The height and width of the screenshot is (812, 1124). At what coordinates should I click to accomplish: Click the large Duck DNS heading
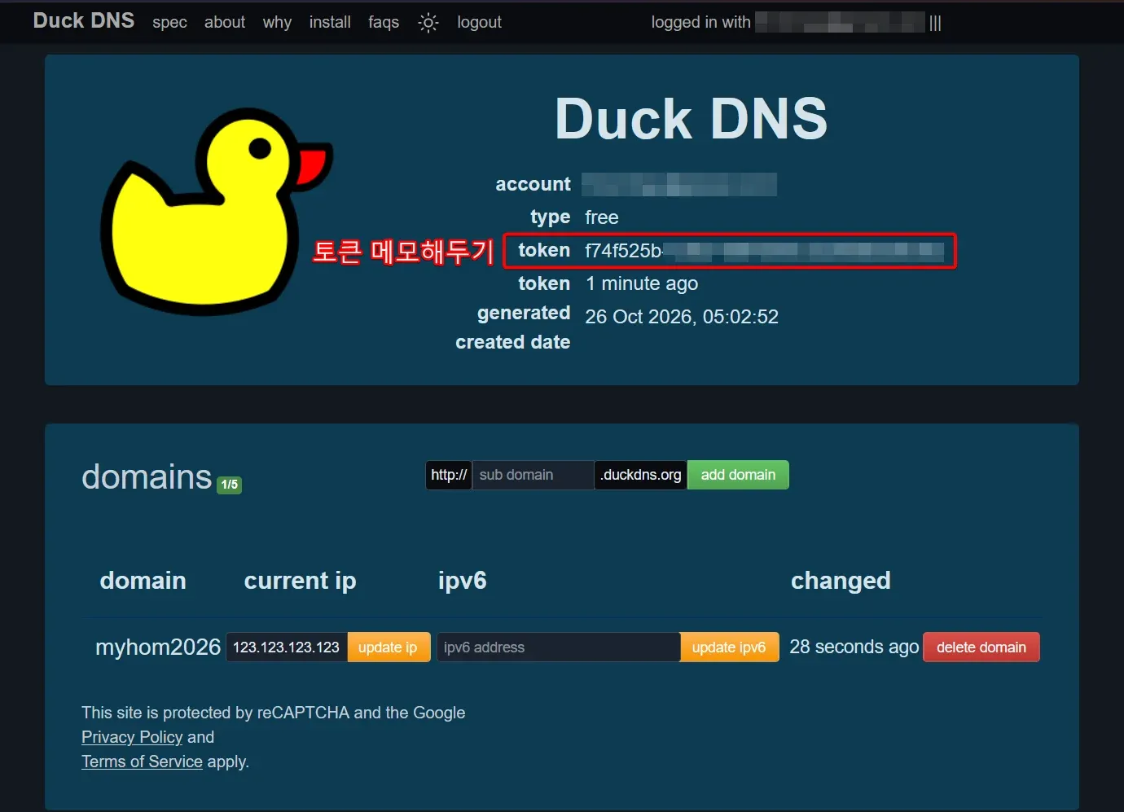point(691,119)
